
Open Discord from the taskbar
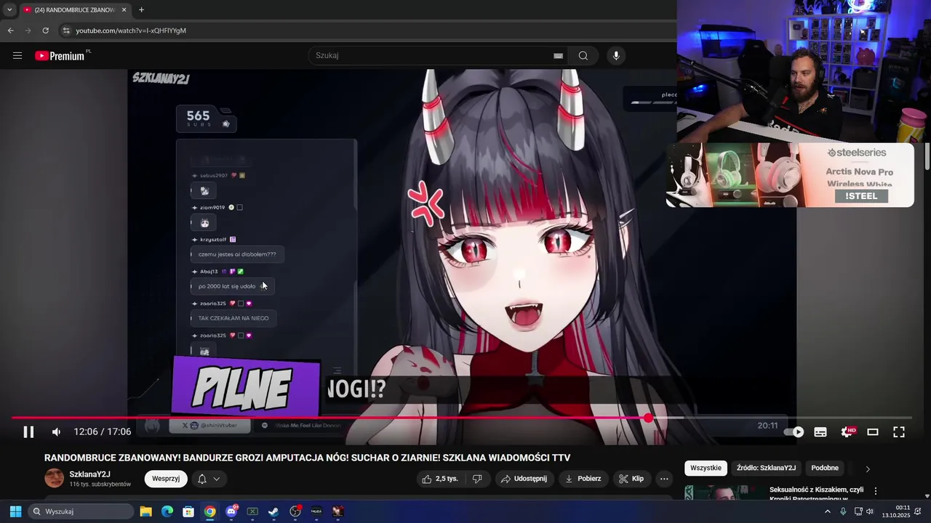coord(231,511)
